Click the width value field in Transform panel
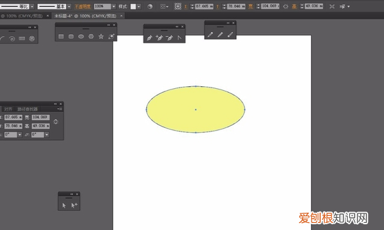Image resolution: width=384 pixels, height=230 pixels. point(41,118)
